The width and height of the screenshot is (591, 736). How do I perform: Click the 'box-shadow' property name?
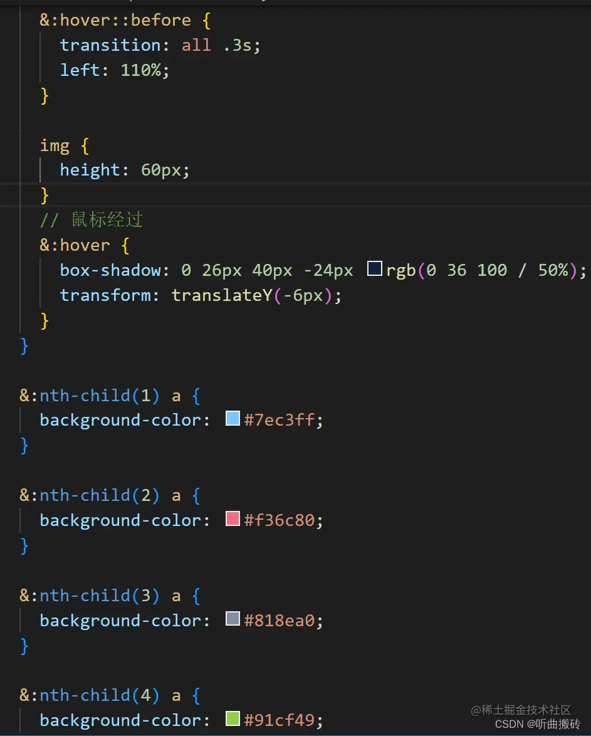coord(110,270)
